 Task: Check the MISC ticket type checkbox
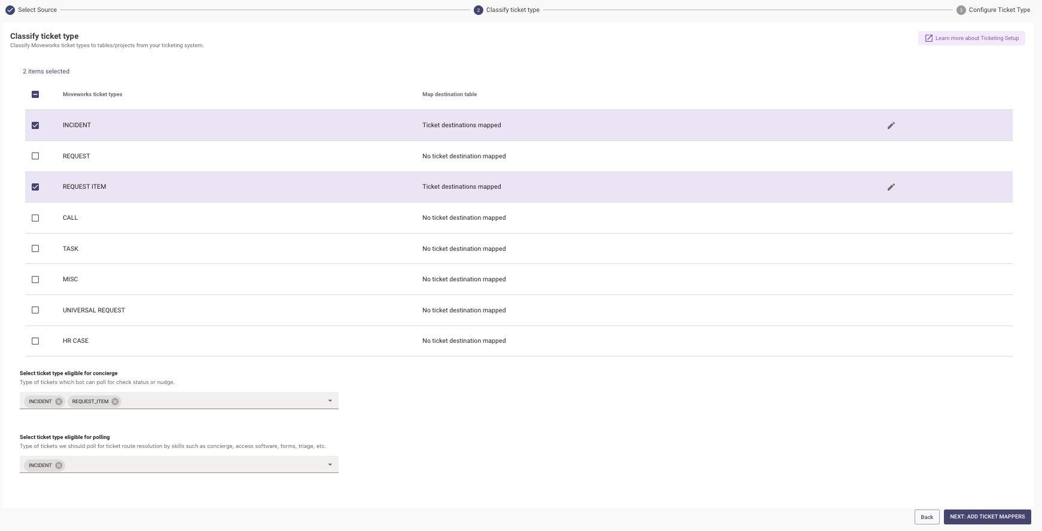(35, 280)
